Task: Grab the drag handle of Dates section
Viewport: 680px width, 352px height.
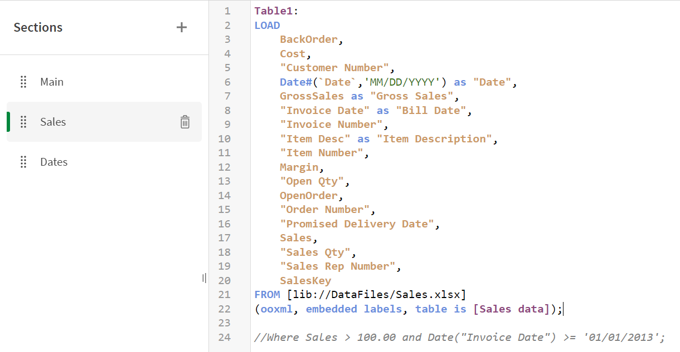Action: pyautogui.click(x=23, y=162)
